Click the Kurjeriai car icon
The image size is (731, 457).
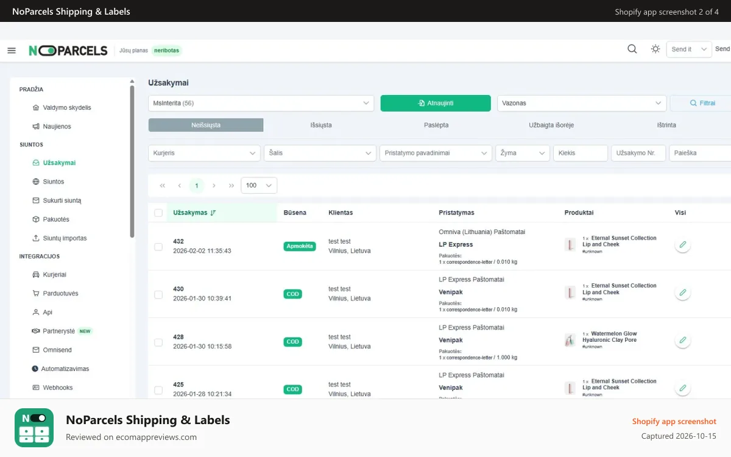35,275
